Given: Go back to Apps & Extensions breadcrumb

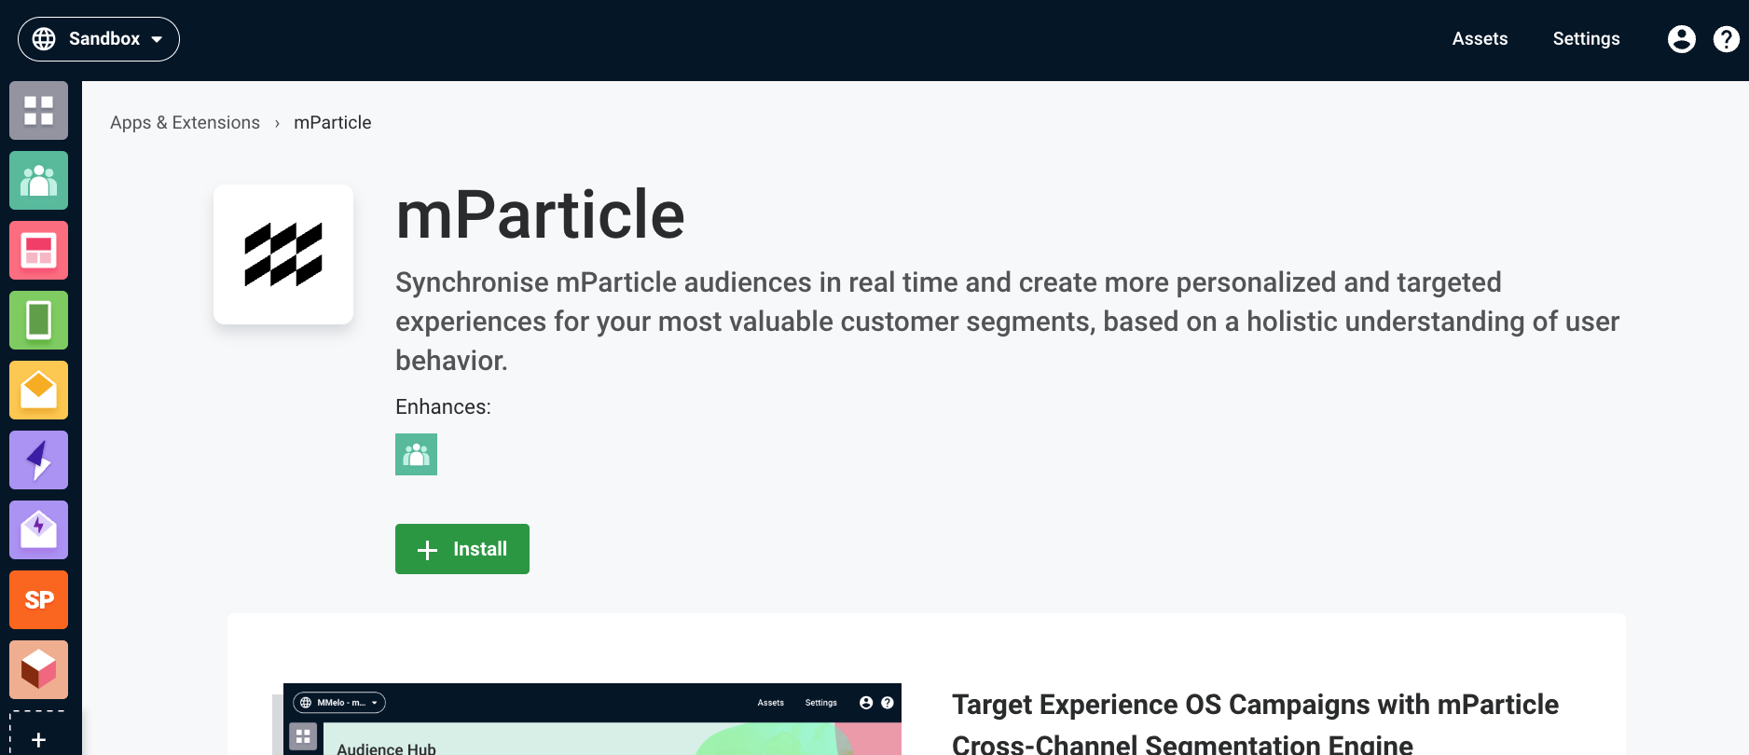Looking at the screenshot, I should coord(185,123).
